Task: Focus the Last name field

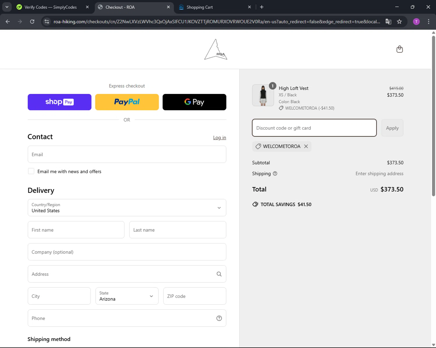Action: tap(178, 230)
